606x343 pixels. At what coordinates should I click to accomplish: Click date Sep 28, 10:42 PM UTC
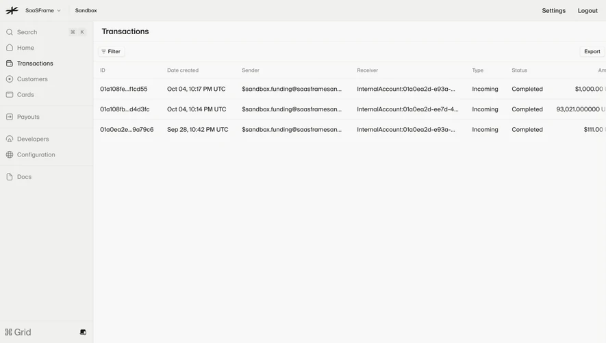coord(197,130)
